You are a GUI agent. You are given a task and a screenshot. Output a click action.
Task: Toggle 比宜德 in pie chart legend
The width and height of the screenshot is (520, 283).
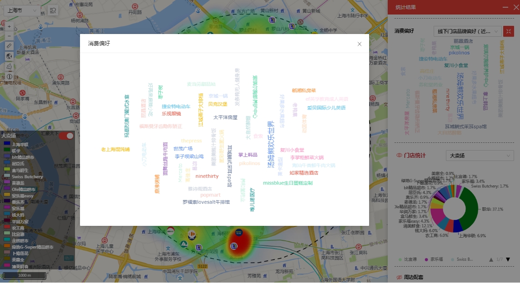pyautogui.click(x=408, y=259)
